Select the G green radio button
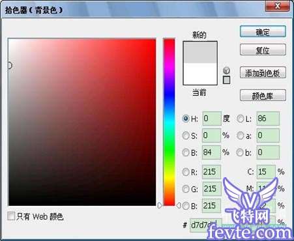 (186, 189)
